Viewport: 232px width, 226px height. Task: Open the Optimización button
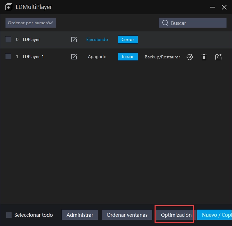tap(176, 215)
